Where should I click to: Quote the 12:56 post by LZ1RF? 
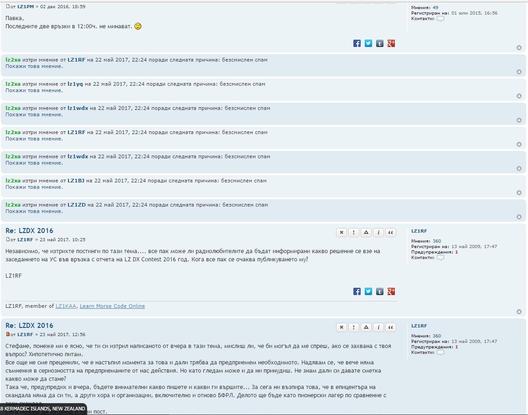[x=390, y=327]
